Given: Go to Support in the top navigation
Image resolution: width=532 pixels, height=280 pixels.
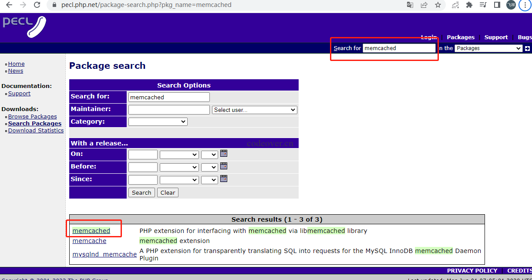Looking at the screenshot, I should [x=496, y=37].
